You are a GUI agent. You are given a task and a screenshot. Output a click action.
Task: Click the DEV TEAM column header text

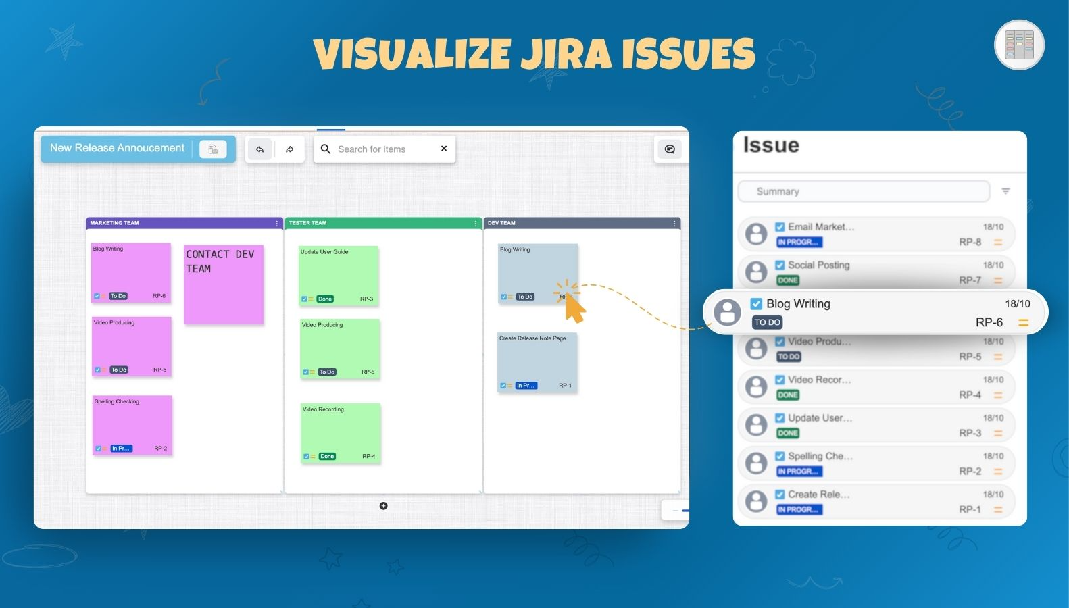(501, 223)
